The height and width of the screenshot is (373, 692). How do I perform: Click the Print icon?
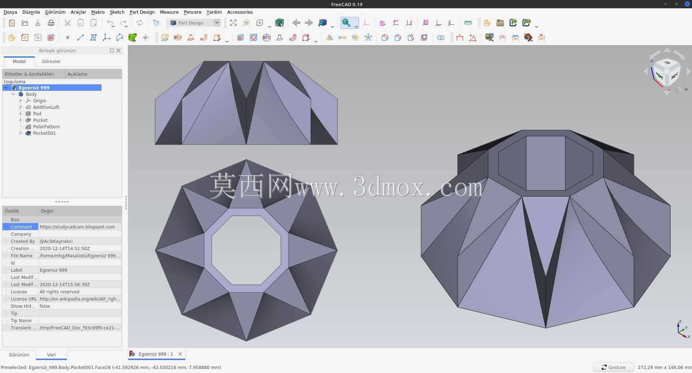tap(51, 23)
